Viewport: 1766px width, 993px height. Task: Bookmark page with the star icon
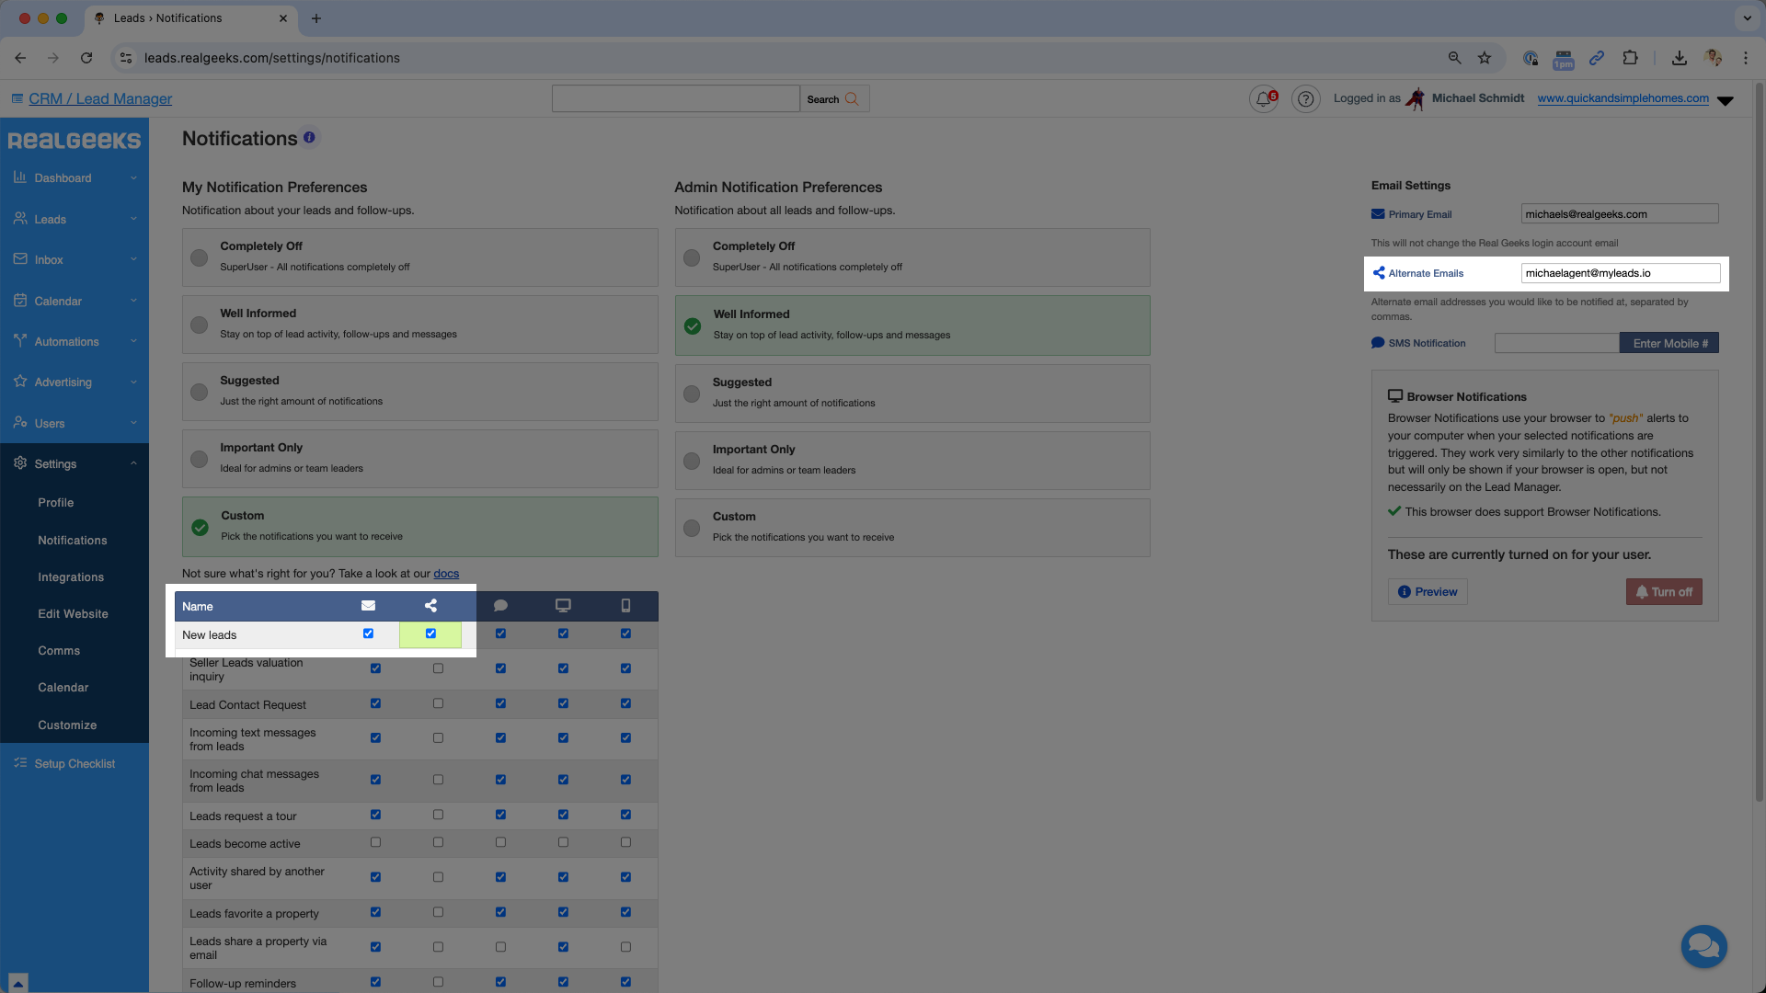pyautogui.click(x=1484, y=58)
